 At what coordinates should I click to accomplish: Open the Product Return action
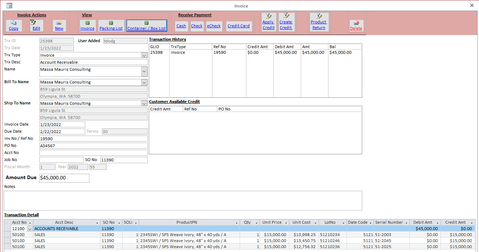pyautogui.click(x=319, y=22)
